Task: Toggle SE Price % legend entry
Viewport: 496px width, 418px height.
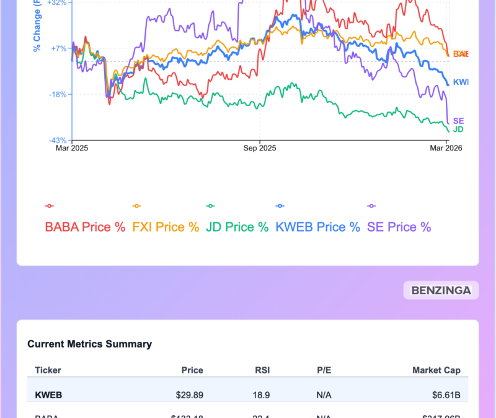Action: [399, 227]
